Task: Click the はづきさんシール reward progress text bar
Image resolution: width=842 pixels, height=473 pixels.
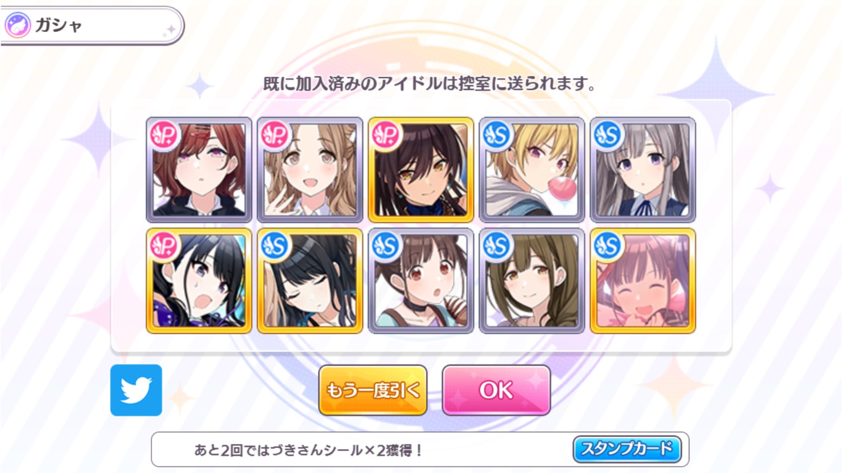Action: (420, 450)
